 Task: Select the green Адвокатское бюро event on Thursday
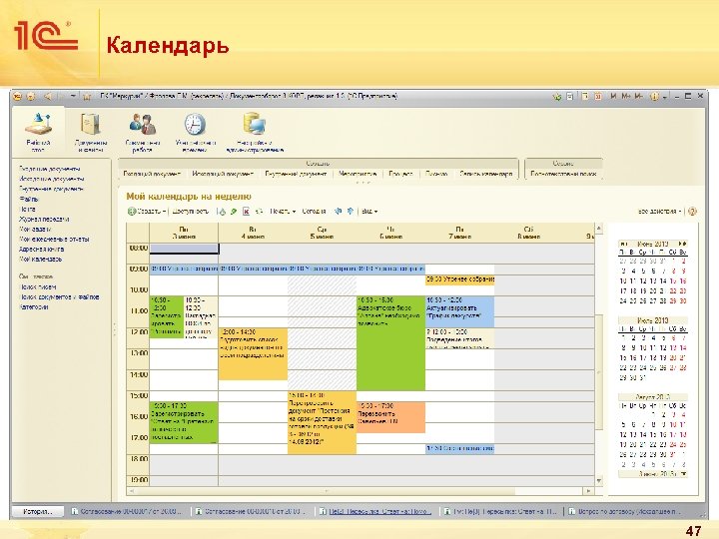[390, 343]
